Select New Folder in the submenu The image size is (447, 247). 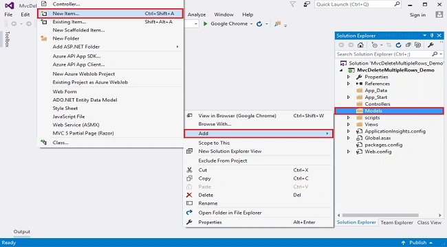(x=110, y=38)
